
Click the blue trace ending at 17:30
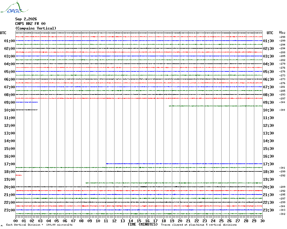click(x=184, y=164)
